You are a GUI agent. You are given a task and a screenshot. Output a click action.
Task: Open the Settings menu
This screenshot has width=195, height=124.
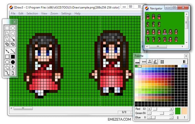(x=66, y=14)
